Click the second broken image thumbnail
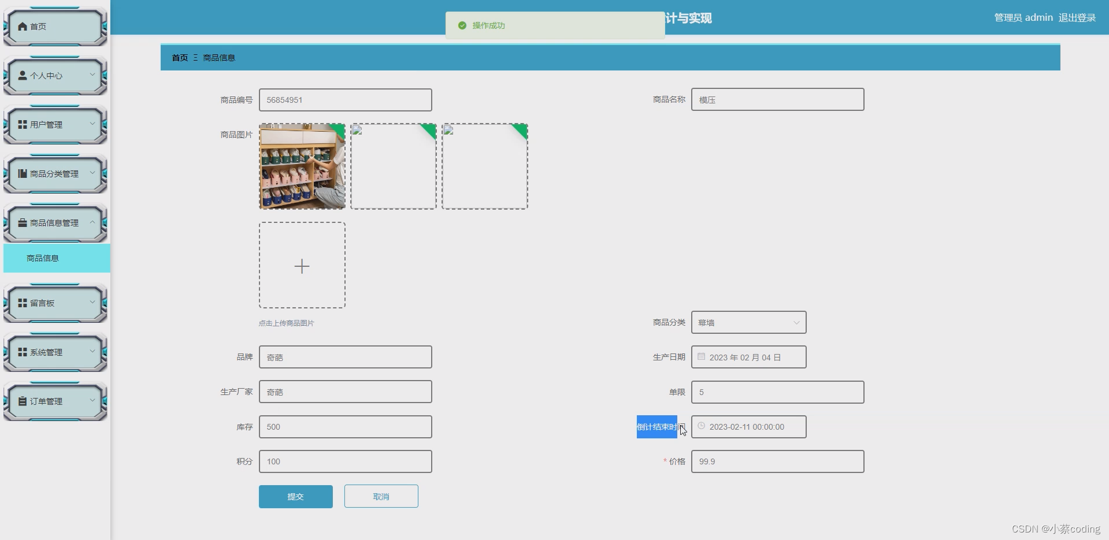This screenshot has width=1109, height=540. [394, 166]
